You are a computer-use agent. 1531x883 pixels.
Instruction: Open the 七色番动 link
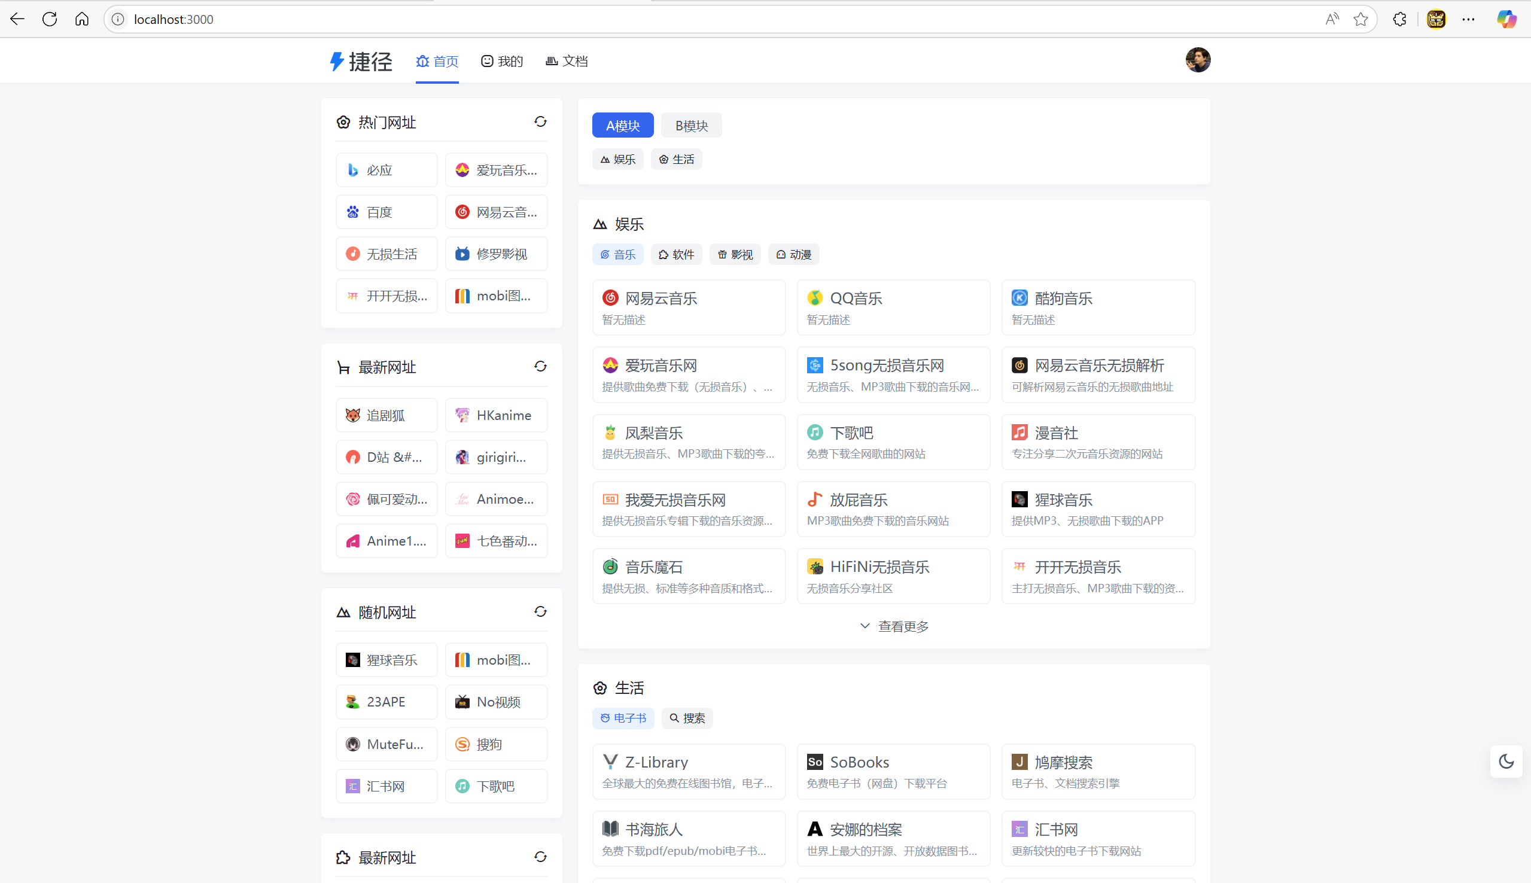pos(496,541)
